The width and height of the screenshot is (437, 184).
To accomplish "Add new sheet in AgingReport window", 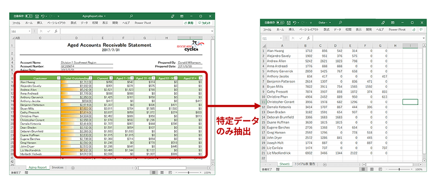I will tap(73, 168).
